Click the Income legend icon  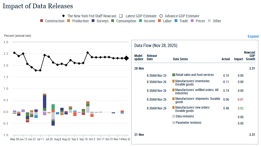coord(141,21)
